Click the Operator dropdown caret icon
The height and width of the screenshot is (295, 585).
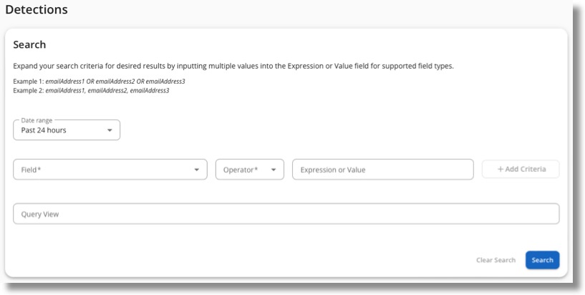coord(273,170)
